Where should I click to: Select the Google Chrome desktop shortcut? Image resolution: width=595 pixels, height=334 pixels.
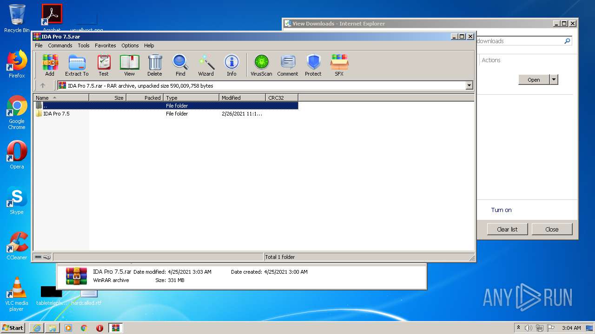click(x=17, y=112)
